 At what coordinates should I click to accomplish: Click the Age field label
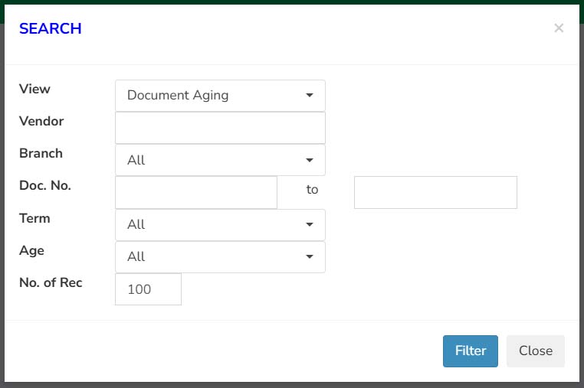coord(31,251)
